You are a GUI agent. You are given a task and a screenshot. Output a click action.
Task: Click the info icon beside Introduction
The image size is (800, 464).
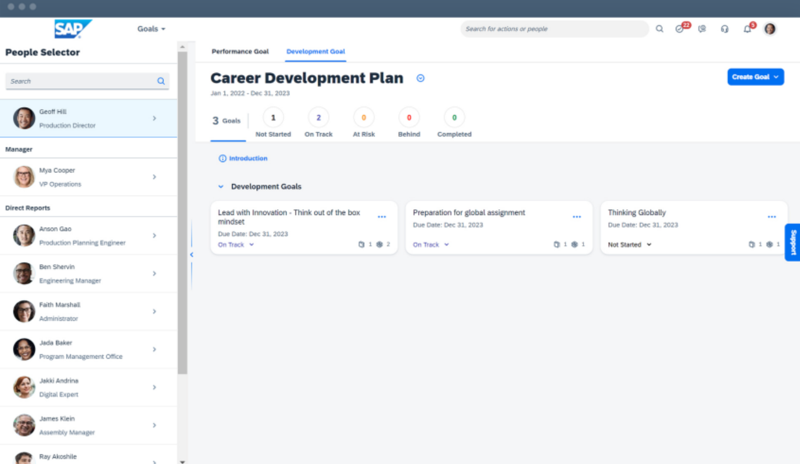click(x=221, y=158)
